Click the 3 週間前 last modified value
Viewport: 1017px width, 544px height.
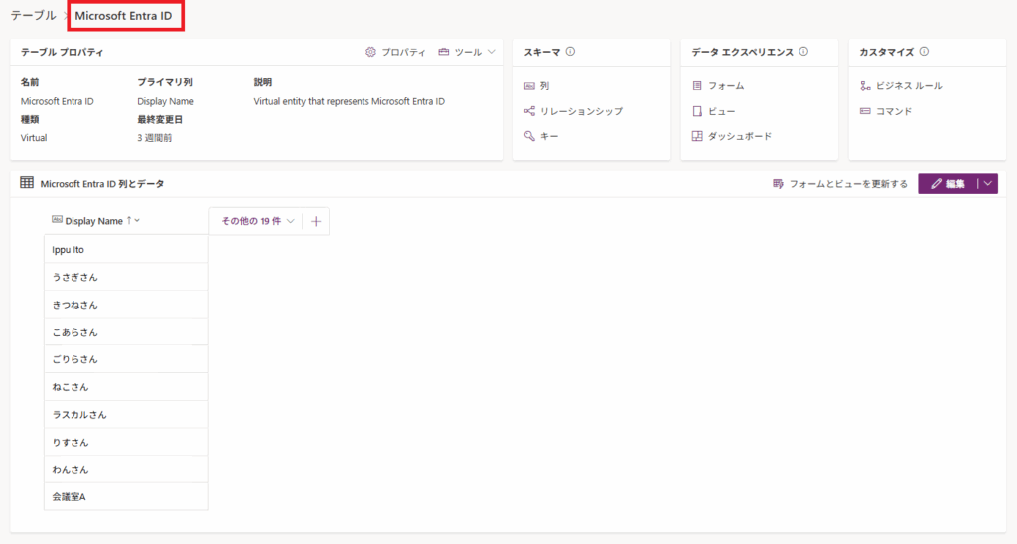(x=154, y=138)
